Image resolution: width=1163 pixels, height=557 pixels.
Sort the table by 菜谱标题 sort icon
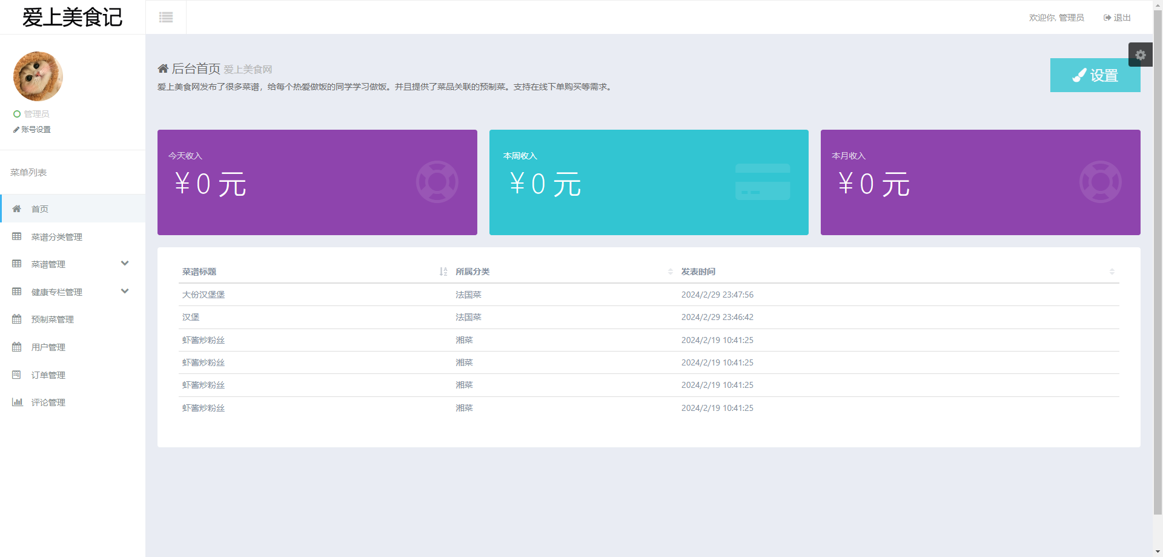click(x=443, y=272)
